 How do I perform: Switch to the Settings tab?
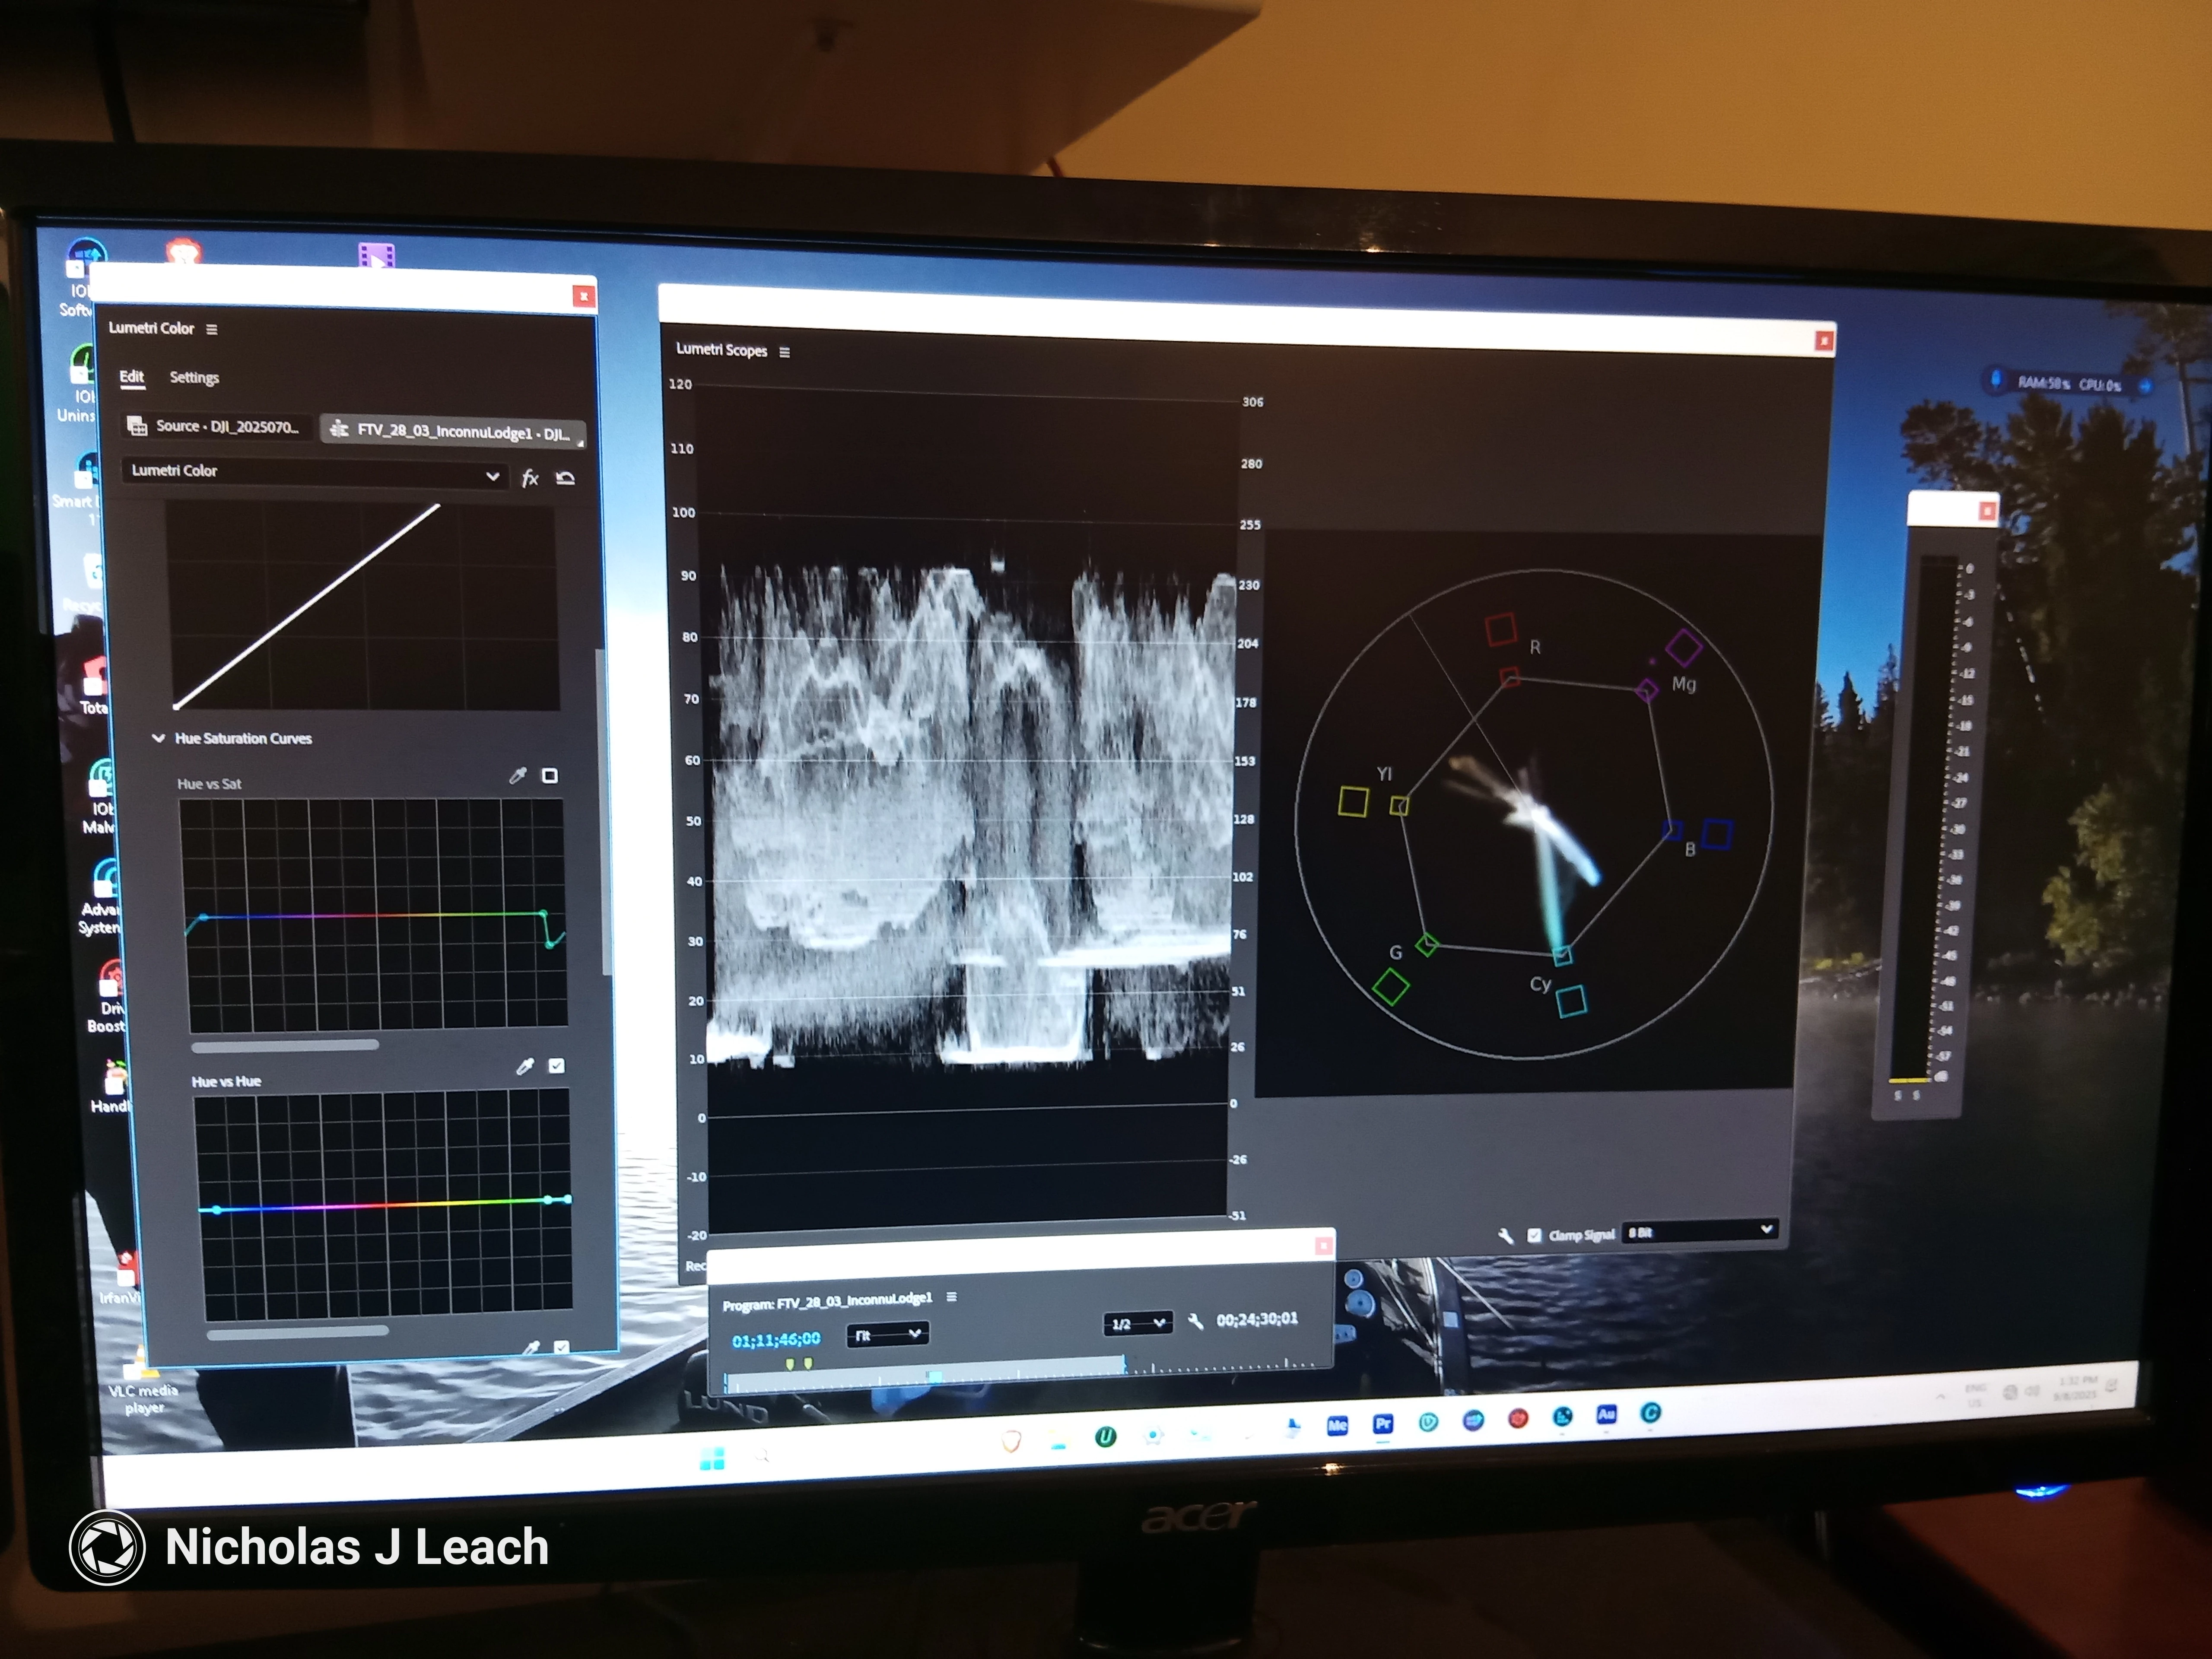tap(194, 378)
